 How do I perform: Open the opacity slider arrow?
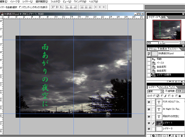(184, 91)
